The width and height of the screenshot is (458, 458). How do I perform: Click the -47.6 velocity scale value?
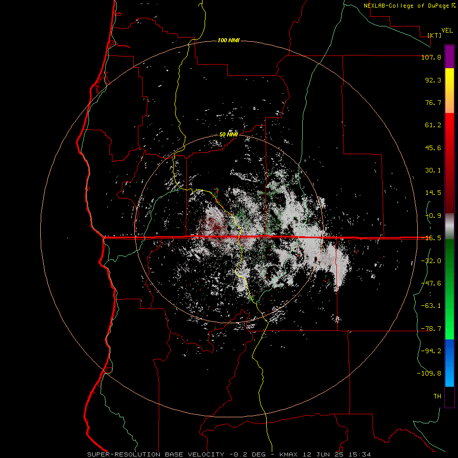coord(431,283)
